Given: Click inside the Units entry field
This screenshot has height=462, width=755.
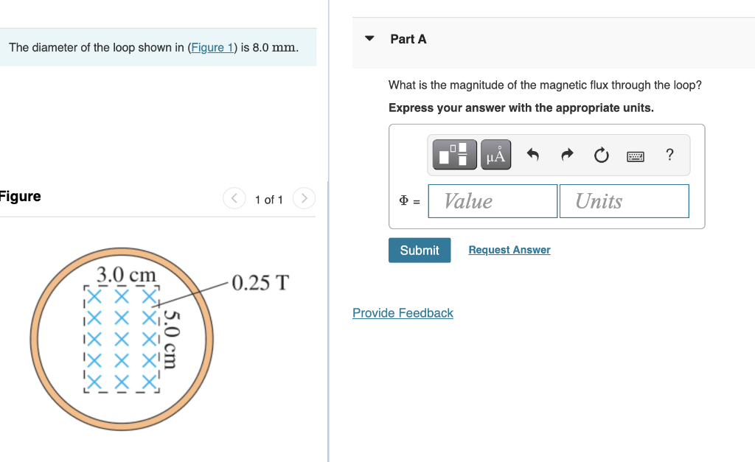Looking at the screenshot, I should 624,200.
